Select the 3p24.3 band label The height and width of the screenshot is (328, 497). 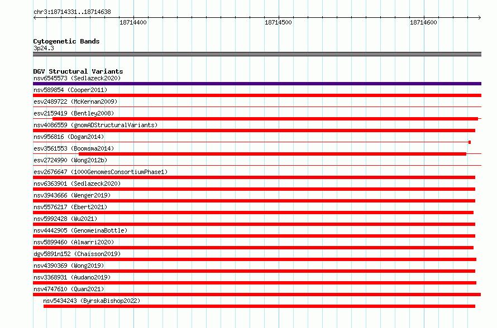[44, 48]
